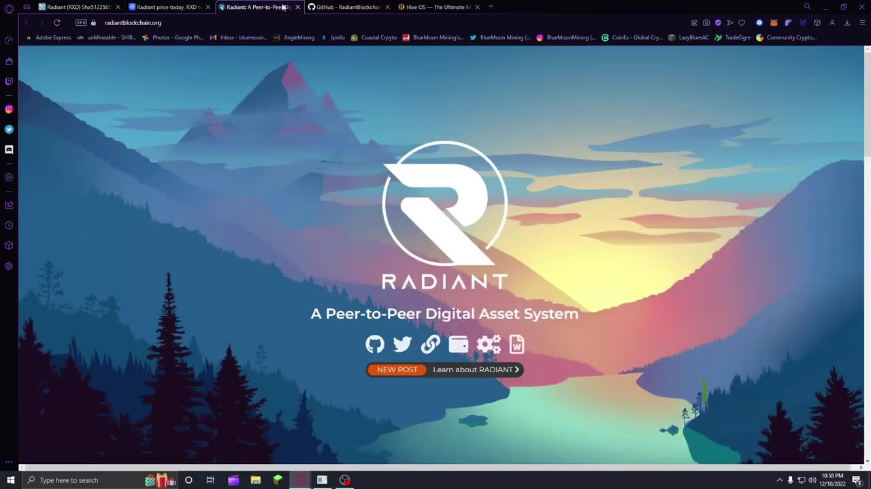Open Photos - Google Photos bookmark

173,37
